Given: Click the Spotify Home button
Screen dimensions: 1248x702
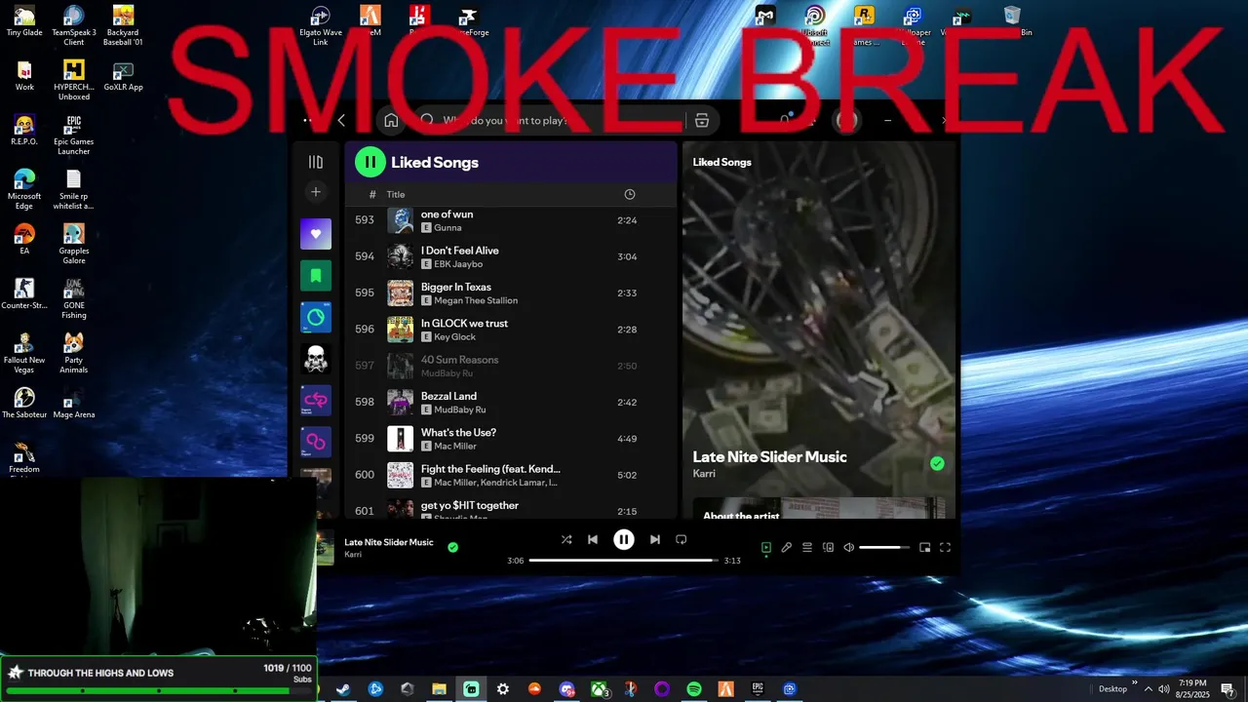Looking at the screenshot, I should tap(391, 120).
